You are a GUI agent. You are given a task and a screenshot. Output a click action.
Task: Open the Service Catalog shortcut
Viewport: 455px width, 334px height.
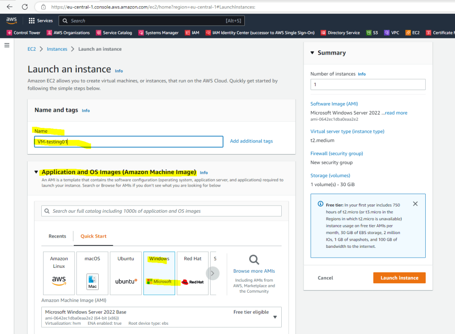coord(114,33)
